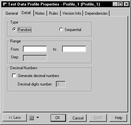Expand the dropdown arrow next to menu icon
Viewport: 131px width, 125px height.
pyautogui.click(x=38, y=117)
